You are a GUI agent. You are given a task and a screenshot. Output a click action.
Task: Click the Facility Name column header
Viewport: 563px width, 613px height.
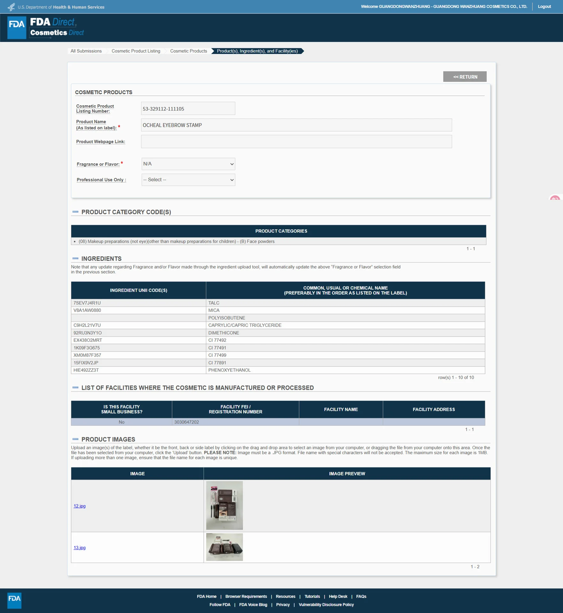coord(341,409)
